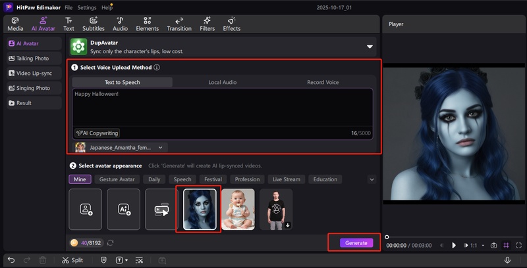
Task: Click the Split scissors tool
Action: pos(72,260)
